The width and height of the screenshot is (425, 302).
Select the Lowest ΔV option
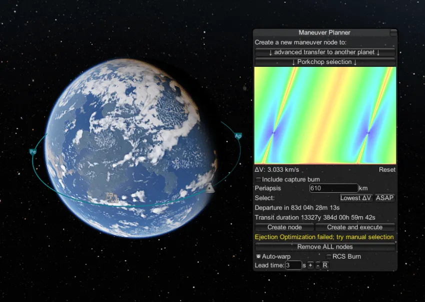(356, 198)
